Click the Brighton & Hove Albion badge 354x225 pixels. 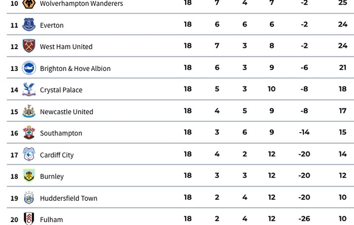pos(29,67)
